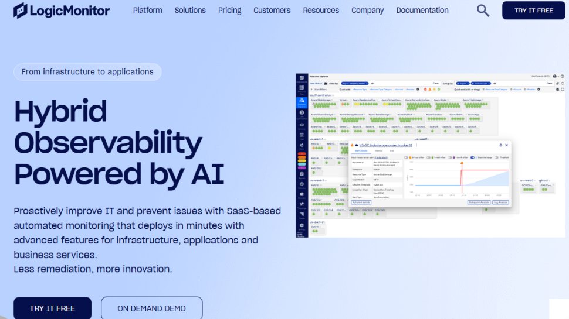Open the US-SC:blobstorage:projecttracker02 link
569x319 pixels.
click(x=386, y=145)
